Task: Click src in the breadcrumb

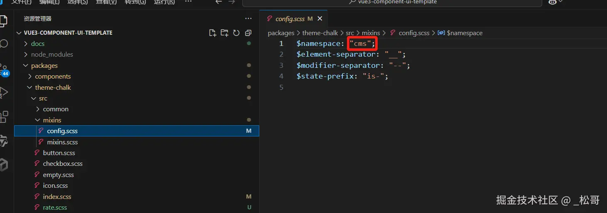Action: click(x=350, y=33)
